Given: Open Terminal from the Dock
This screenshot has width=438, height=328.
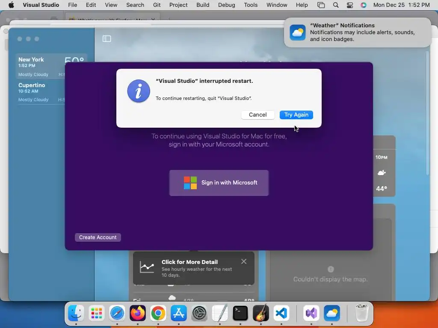Looking at the screenshot, I should pos(240,313).
